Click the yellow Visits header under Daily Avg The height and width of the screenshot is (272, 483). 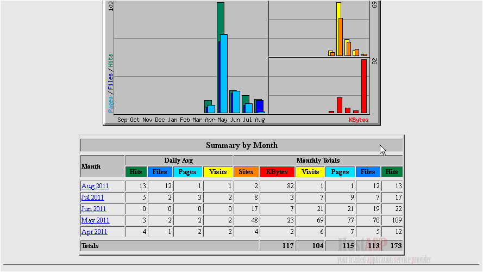coord(218,172)
